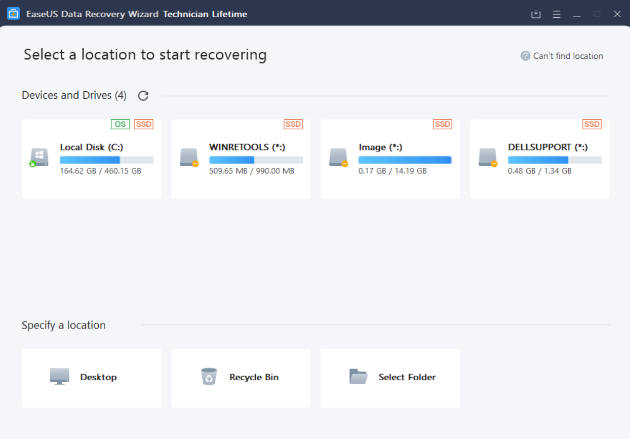
Task: Click the Local Disk usage bar
Action: (x=106, y=160)
